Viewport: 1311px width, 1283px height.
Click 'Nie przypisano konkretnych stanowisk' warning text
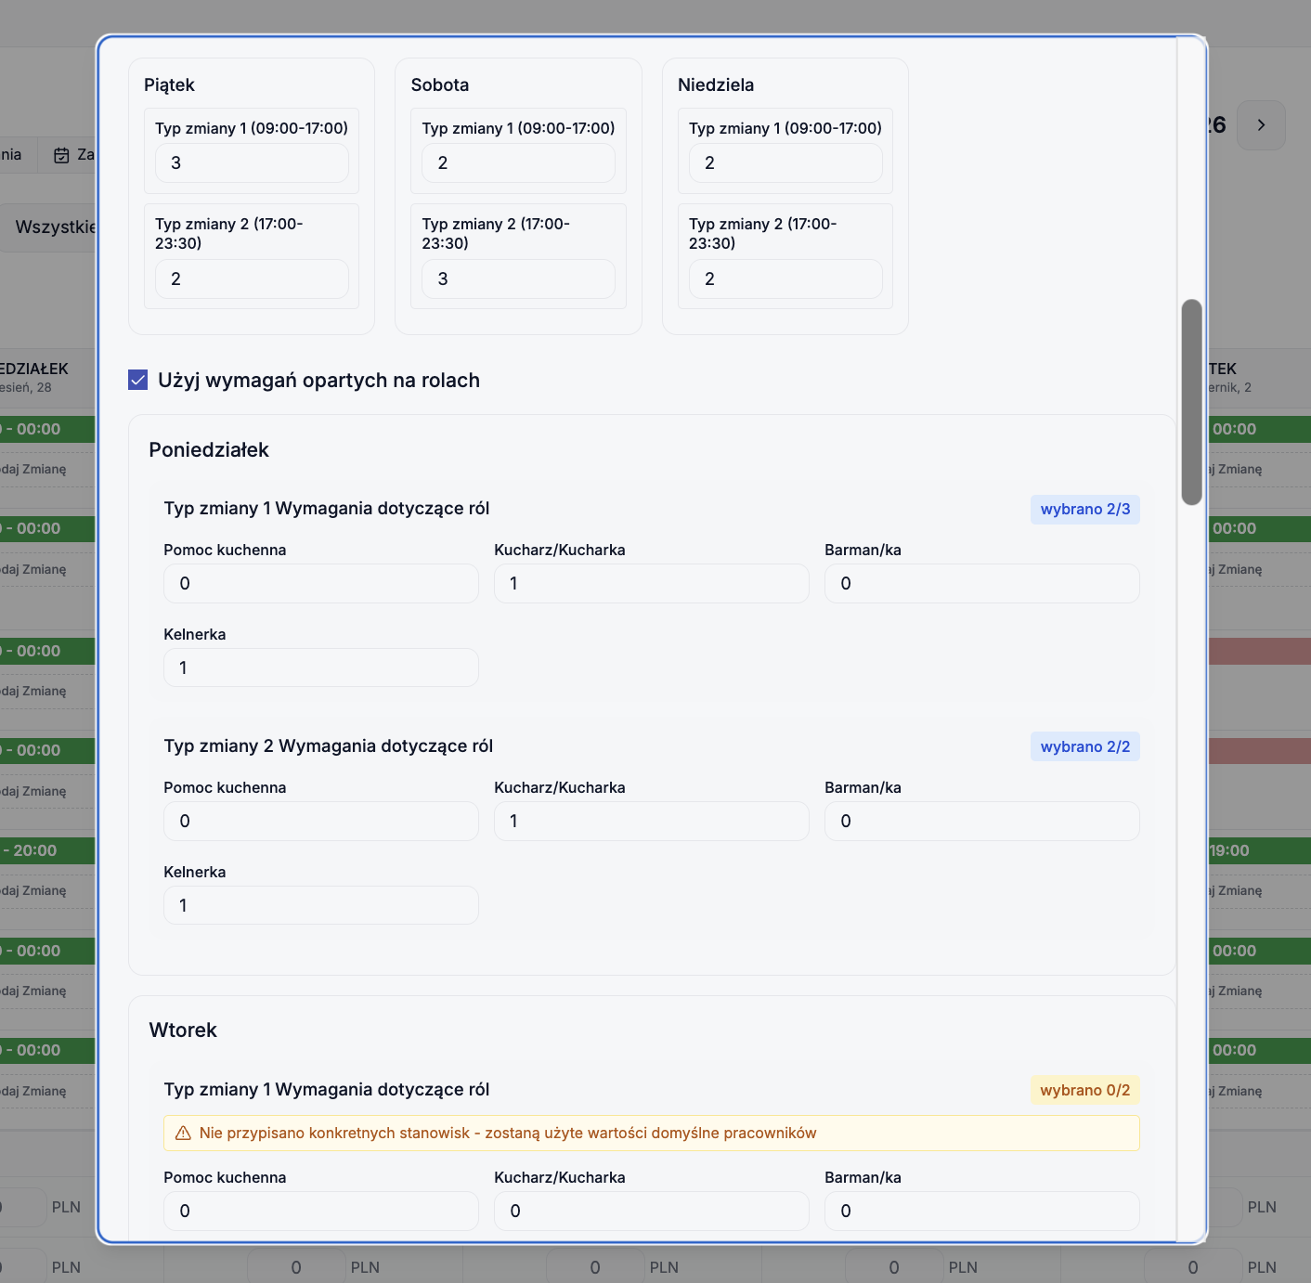tap(508, 1133)
